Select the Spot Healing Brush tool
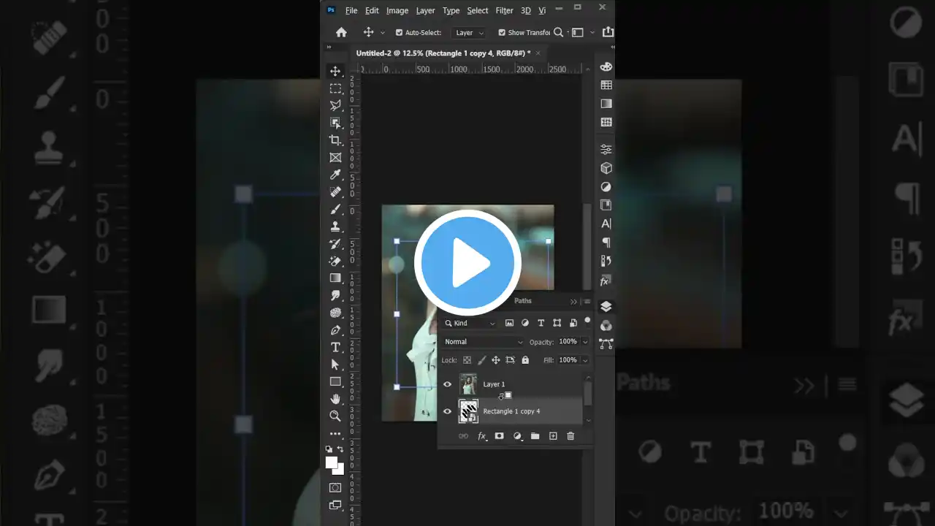This screenshot has width=935, height=526. 335,191
